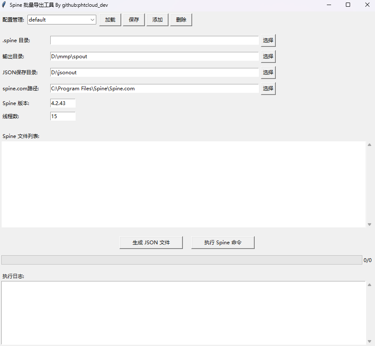Click the 0/0 progress counter text
Image resolution: width=375 pixels, height=346 pixels.
click(367, 260)
